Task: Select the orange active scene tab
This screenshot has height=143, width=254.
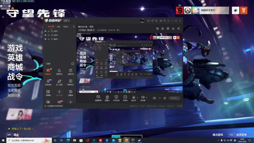Action: [51, 27]
